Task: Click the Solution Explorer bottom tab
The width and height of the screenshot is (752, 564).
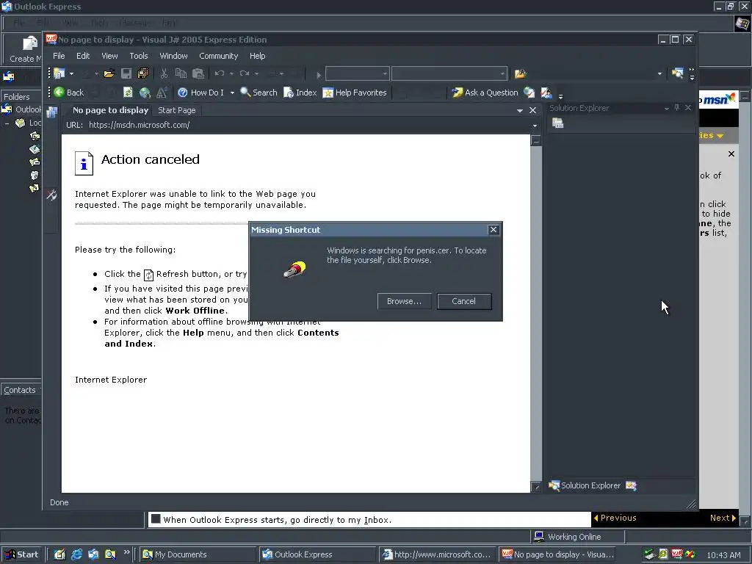Action: [x=585, y=485]
